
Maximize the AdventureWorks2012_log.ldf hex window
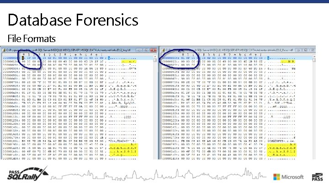click(146, 50)
